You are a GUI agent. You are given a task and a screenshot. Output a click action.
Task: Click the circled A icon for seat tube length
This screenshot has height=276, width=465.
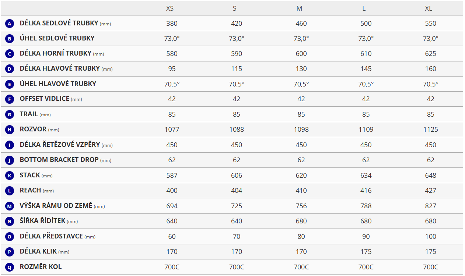pyautogui.click(x=10, y=24)
